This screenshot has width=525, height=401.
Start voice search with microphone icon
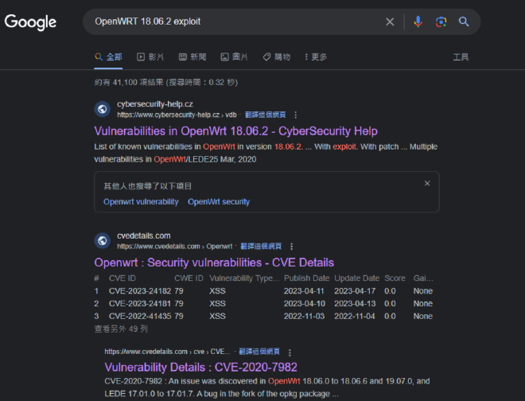tap(418, 21)
